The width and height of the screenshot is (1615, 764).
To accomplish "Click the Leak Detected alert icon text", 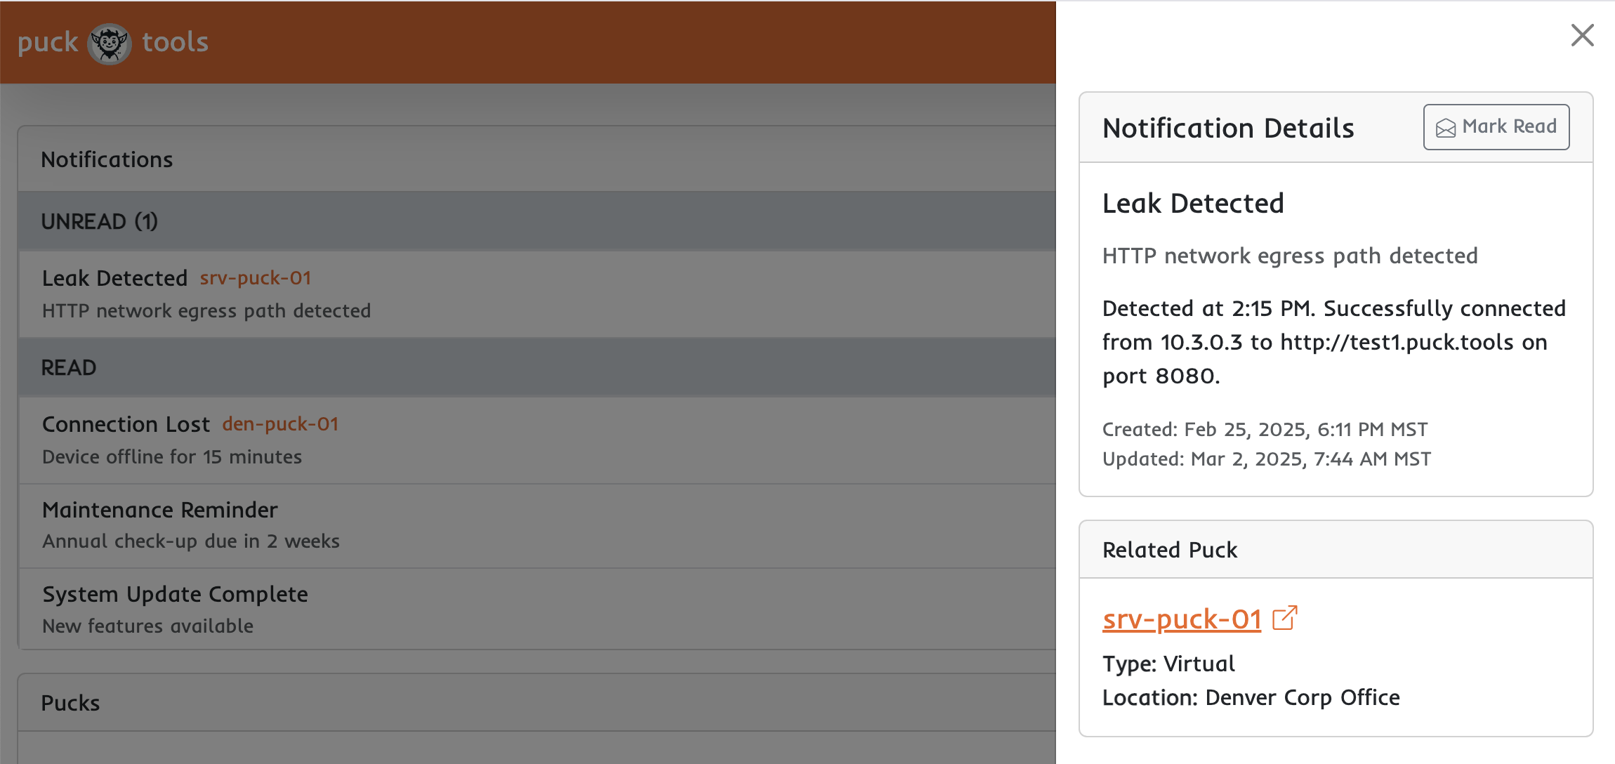I will tap(114, 278).
